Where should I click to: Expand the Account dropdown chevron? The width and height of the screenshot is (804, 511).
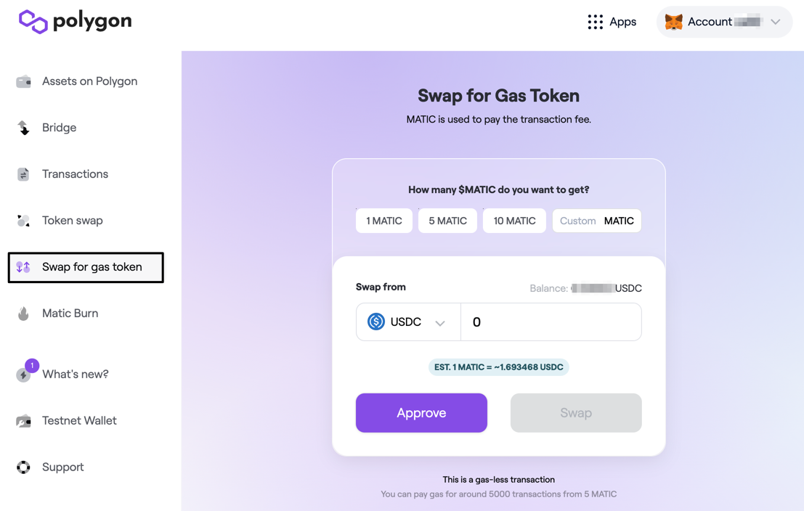775,22
